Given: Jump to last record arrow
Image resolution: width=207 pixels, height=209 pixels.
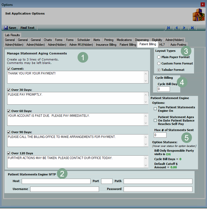Looking at the screenshot, I should coord(192,28).
